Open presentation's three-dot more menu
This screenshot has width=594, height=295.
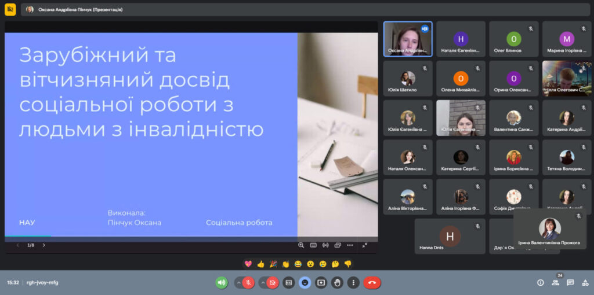[350, 245]
